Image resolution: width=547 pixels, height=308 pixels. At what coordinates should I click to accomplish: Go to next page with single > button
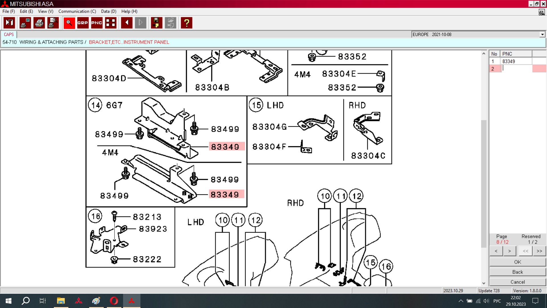click(x=509, y=251)
